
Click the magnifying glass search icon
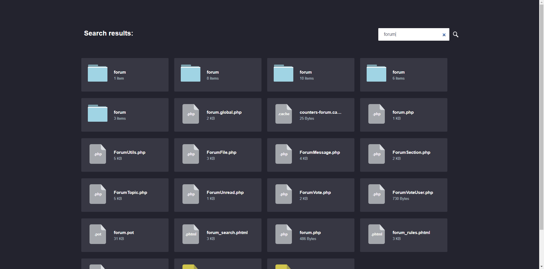click(x=456, y=34)
